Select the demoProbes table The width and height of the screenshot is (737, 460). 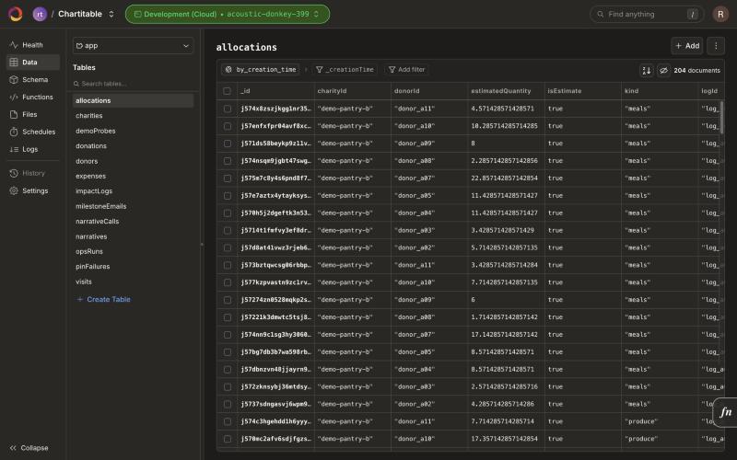[x=133, y=131]
